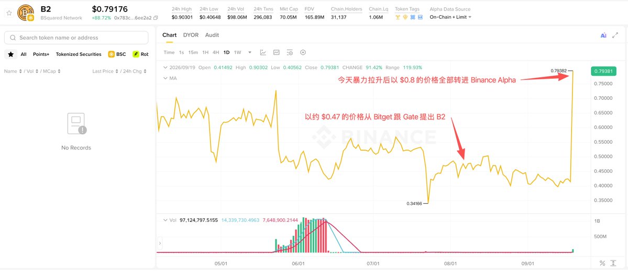Open the Alpha Data Source dropdown
This screenshot has width=628, height=271.
coord(450,17)
